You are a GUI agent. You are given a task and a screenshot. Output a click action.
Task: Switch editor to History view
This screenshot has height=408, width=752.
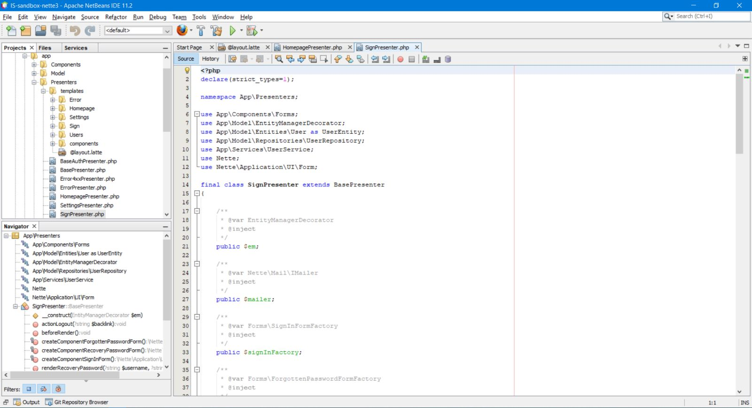coord(211,59)
